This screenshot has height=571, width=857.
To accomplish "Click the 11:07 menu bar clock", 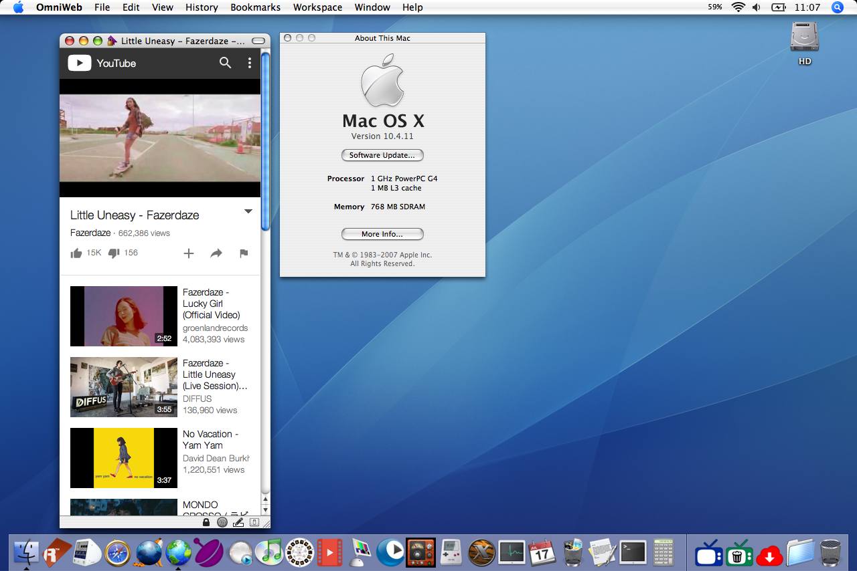I will [807, 7].
